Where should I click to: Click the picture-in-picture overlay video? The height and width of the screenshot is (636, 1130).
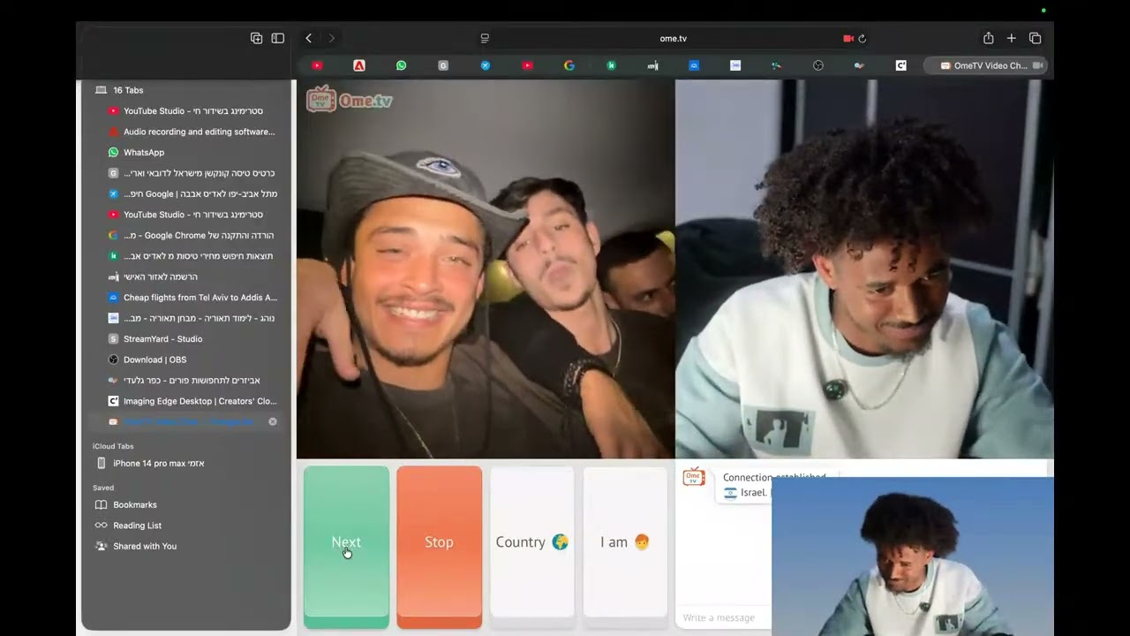click(913, 556)
